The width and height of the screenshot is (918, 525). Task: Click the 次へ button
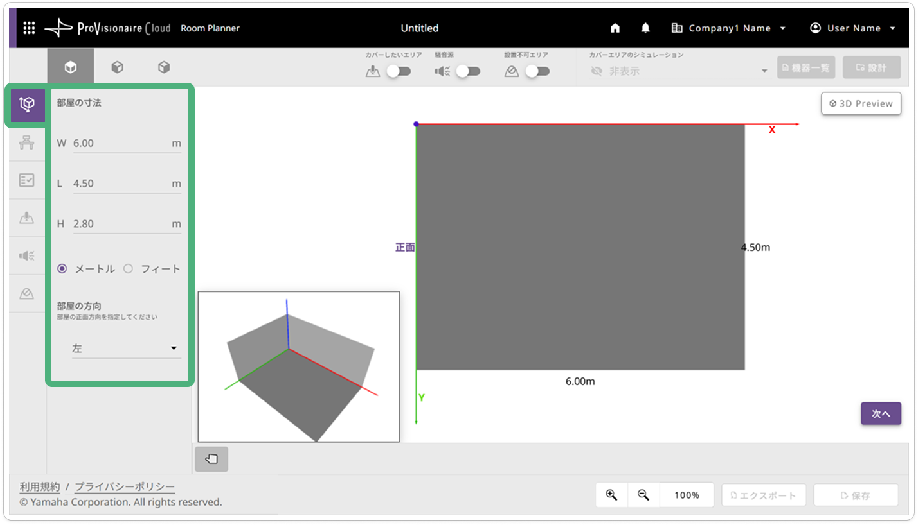pos(881,414)
